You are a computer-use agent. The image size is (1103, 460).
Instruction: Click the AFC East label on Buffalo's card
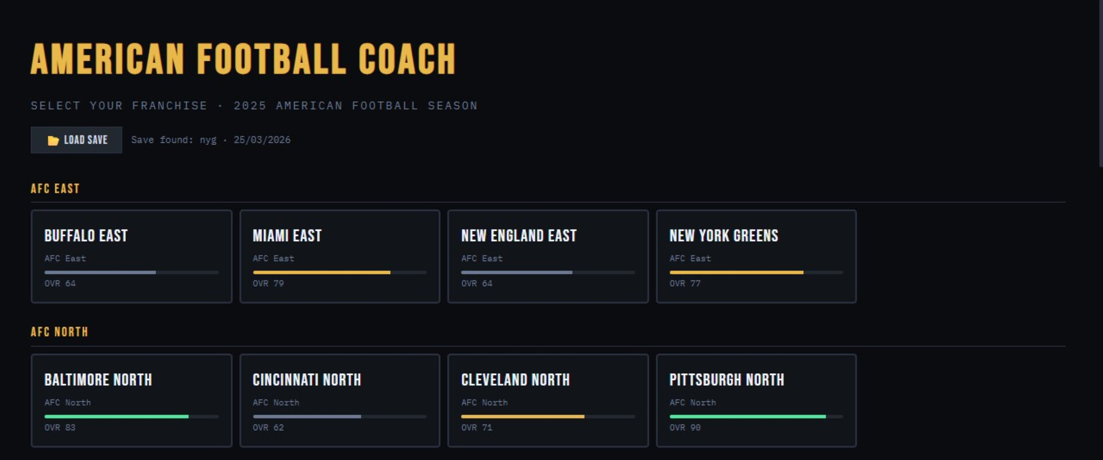tap(65, 258)
